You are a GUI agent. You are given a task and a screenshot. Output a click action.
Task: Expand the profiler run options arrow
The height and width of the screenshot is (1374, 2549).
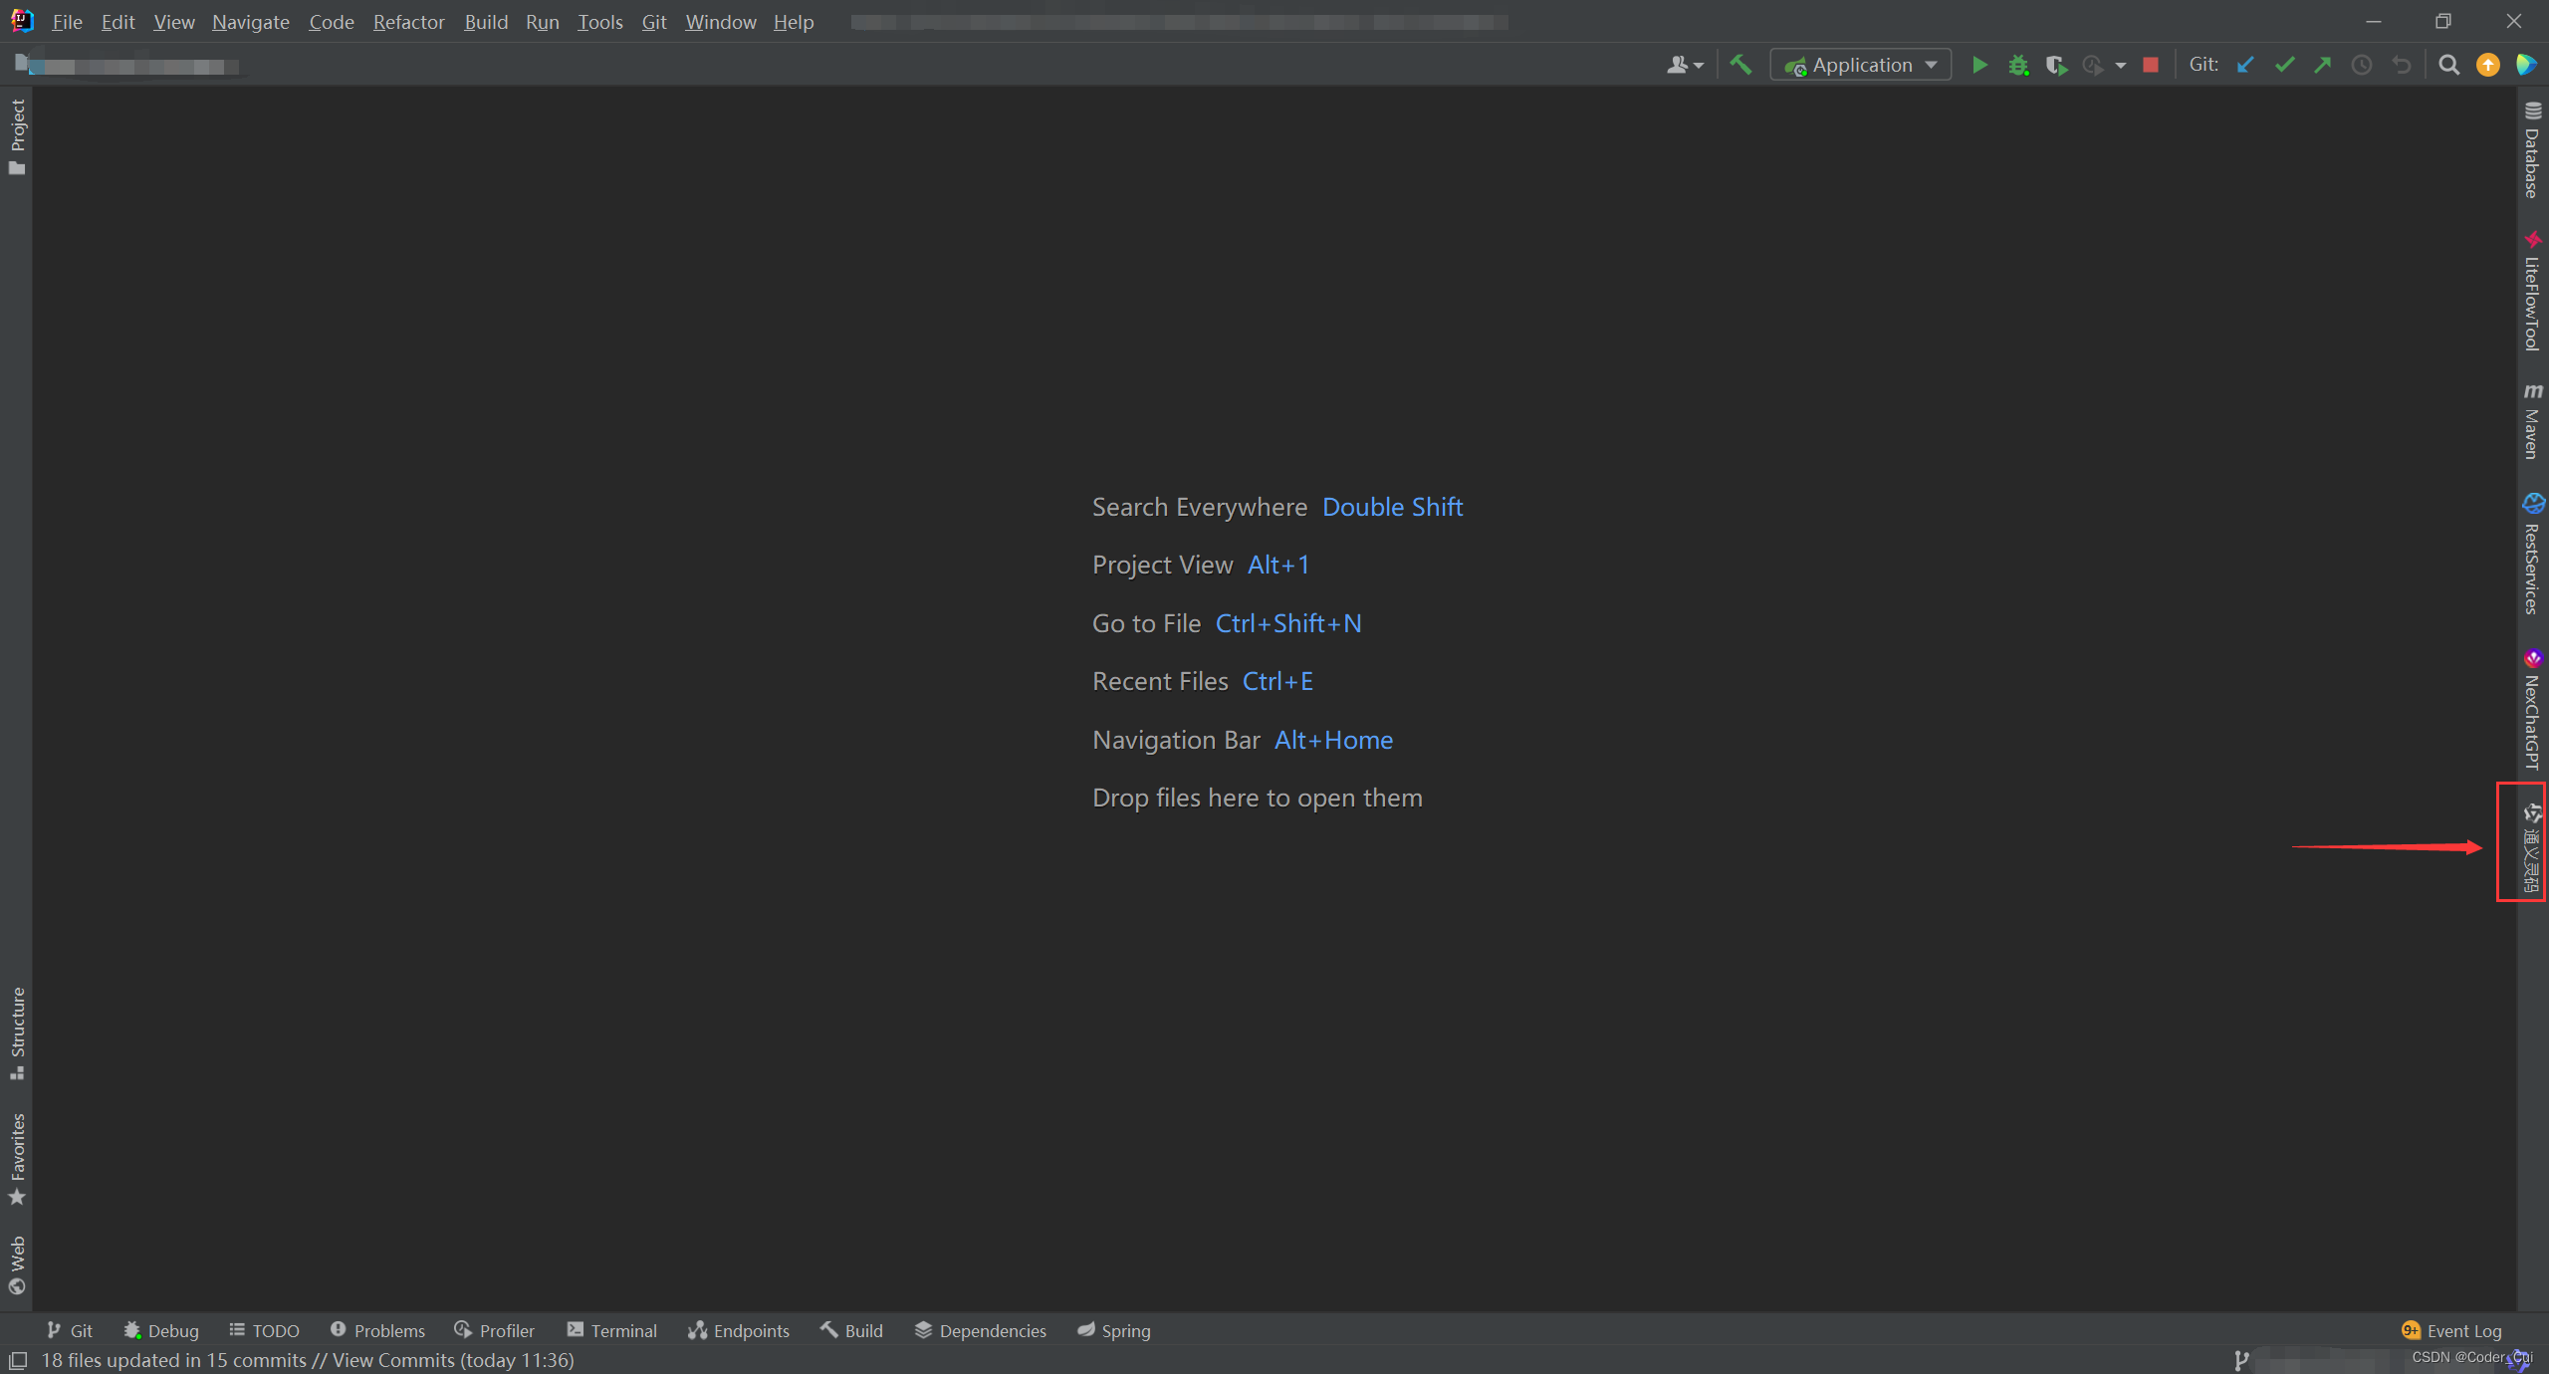(x=2121, y=65)
